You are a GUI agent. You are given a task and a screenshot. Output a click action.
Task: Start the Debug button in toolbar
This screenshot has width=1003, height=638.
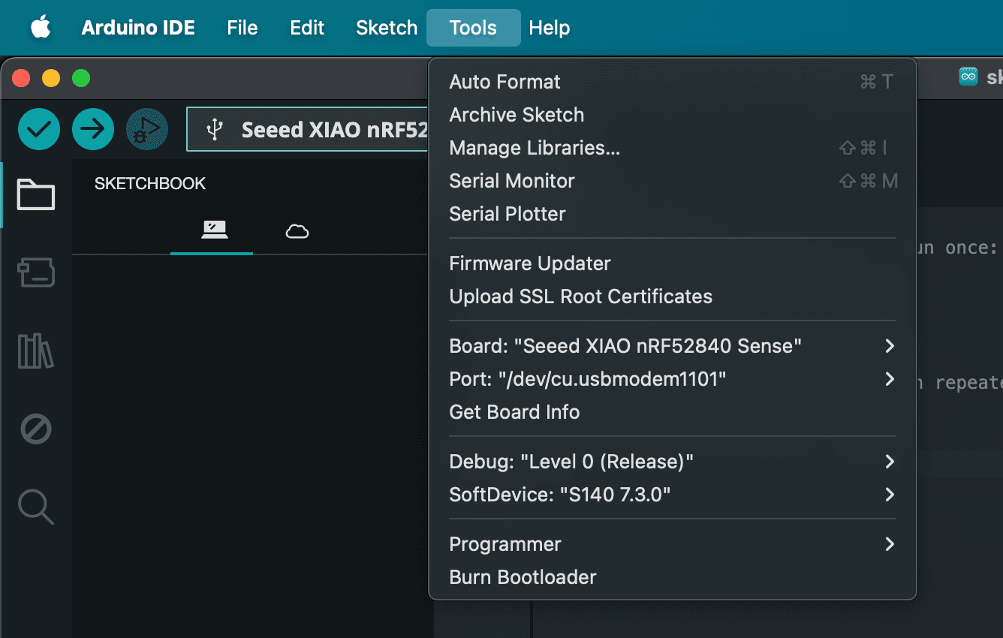point(147,129)
